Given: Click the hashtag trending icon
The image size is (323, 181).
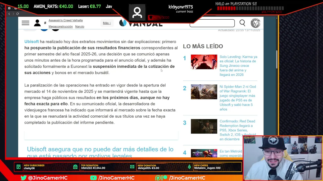Looking at the screenshot, I should pos(45,23).
